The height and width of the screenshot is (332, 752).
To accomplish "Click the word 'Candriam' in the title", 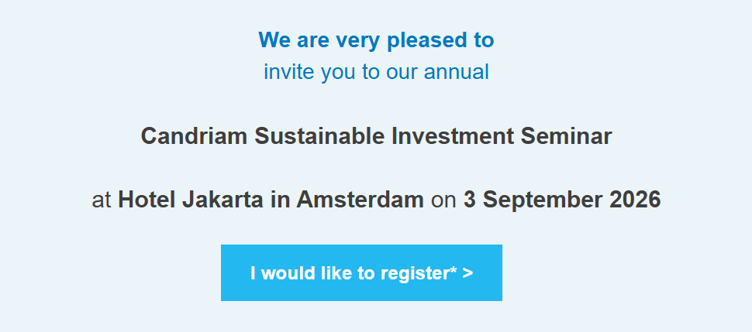I will click(x=194, y=136).
